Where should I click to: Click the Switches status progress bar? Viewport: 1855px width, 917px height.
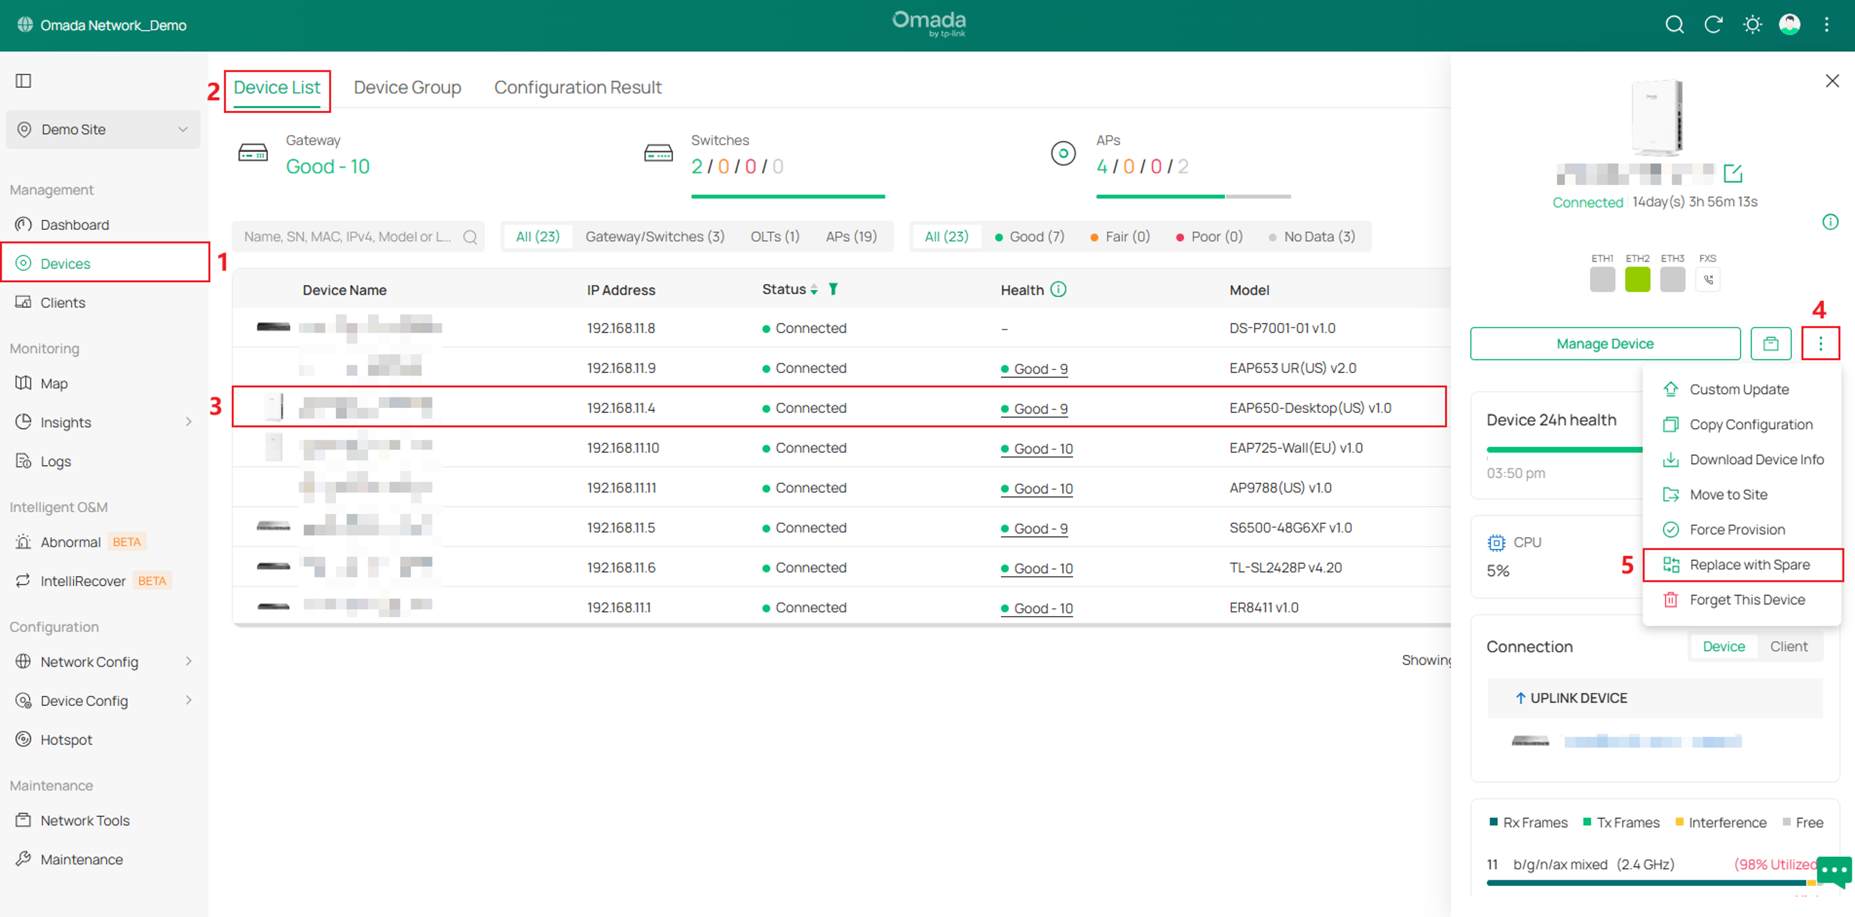pos(788,196)
